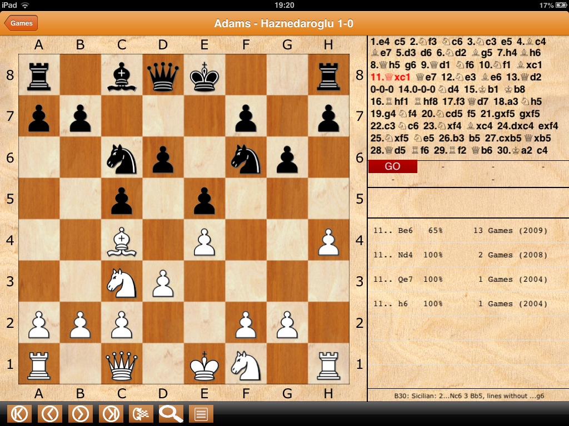
Task: Jump to the first move of the game
Action: 19,414
